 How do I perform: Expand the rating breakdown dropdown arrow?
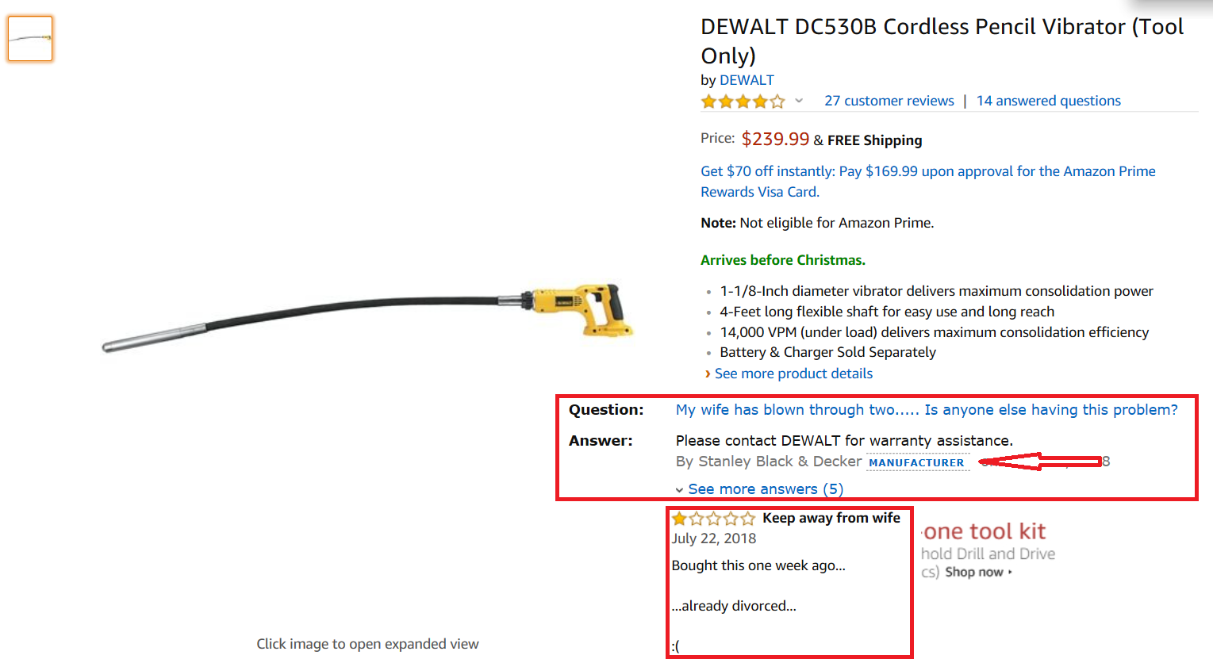pyautogui.click(x=799, y=101)
